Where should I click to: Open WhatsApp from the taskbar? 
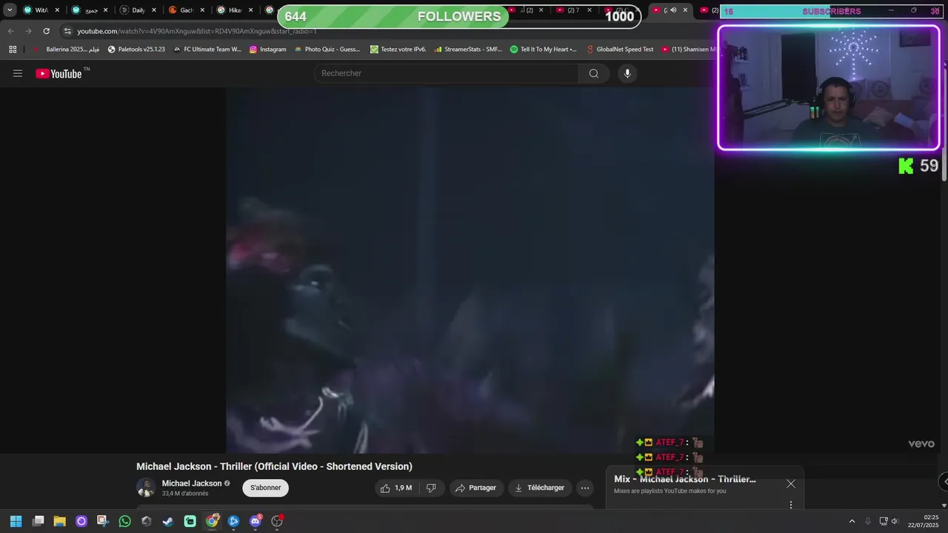(124, 521)
